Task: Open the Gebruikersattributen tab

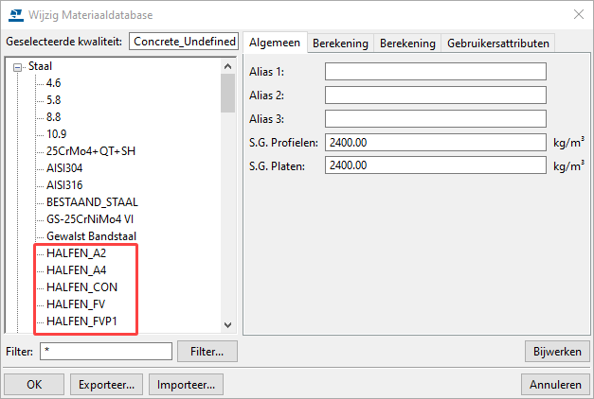Action: pyautogui.click(x=498, y=43)
